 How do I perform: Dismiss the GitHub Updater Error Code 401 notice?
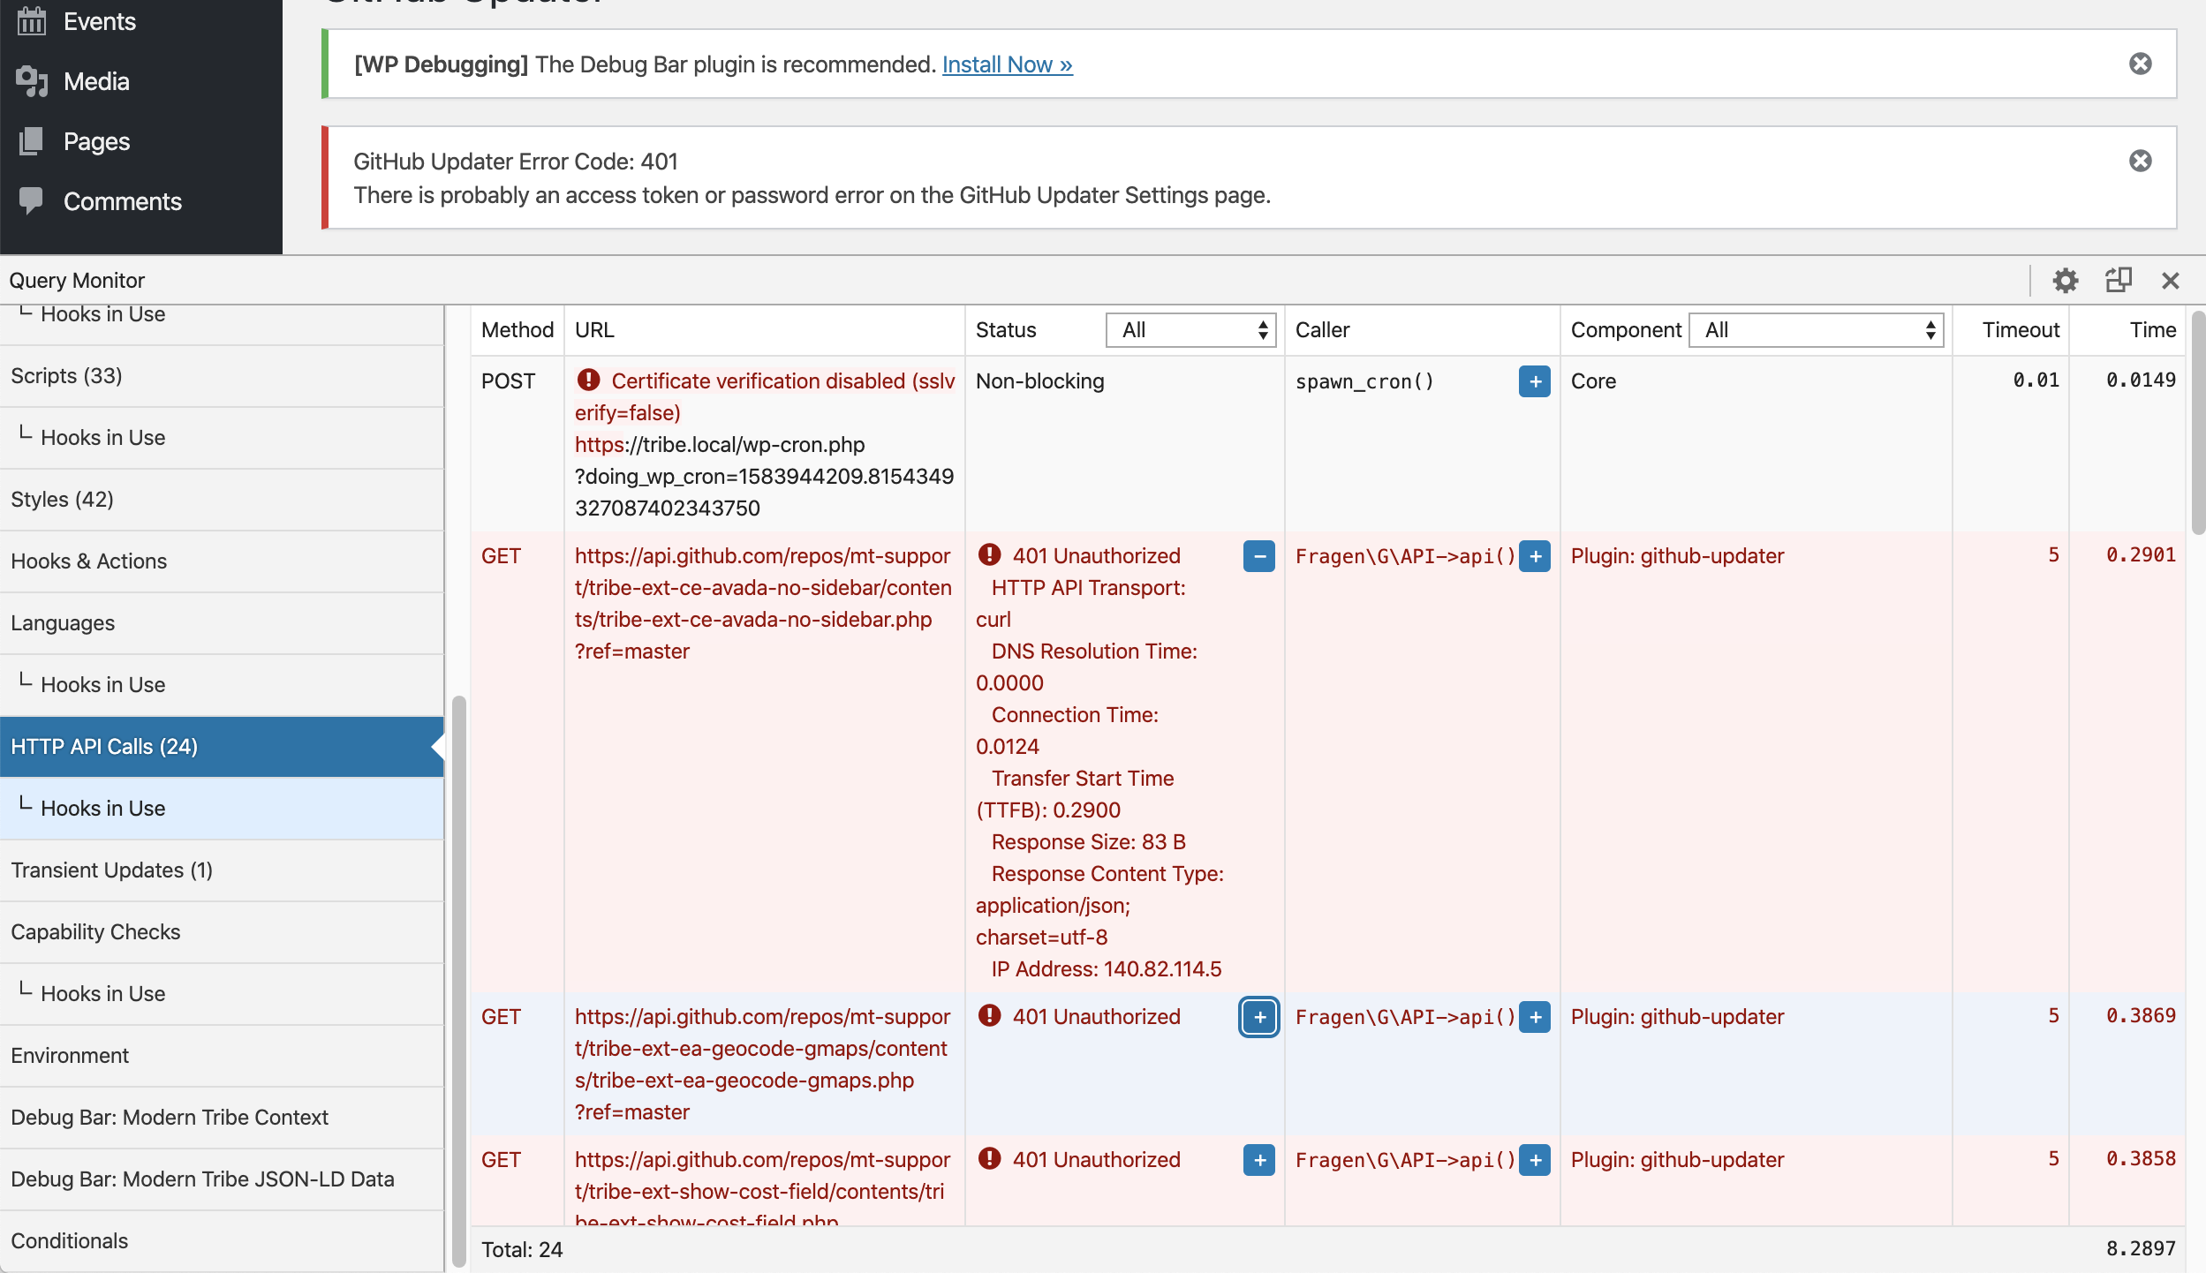2142,160
